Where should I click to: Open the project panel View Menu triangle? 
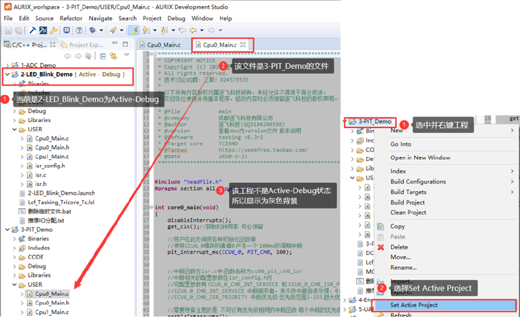(x=126, y=55)
